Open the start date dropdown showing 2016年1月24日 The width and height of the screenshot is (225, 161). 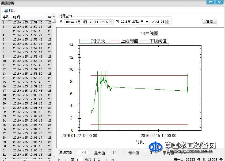click(x=91, y=22)
